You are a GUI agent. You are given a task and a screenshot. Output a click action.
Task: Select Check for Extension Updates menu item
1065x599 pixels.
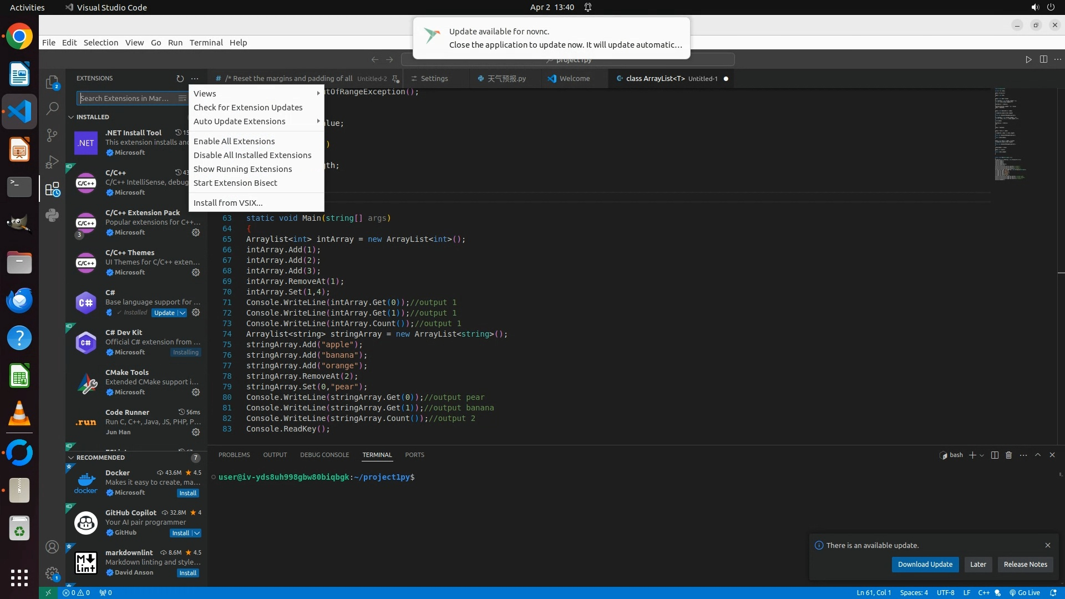click(248, 108)
